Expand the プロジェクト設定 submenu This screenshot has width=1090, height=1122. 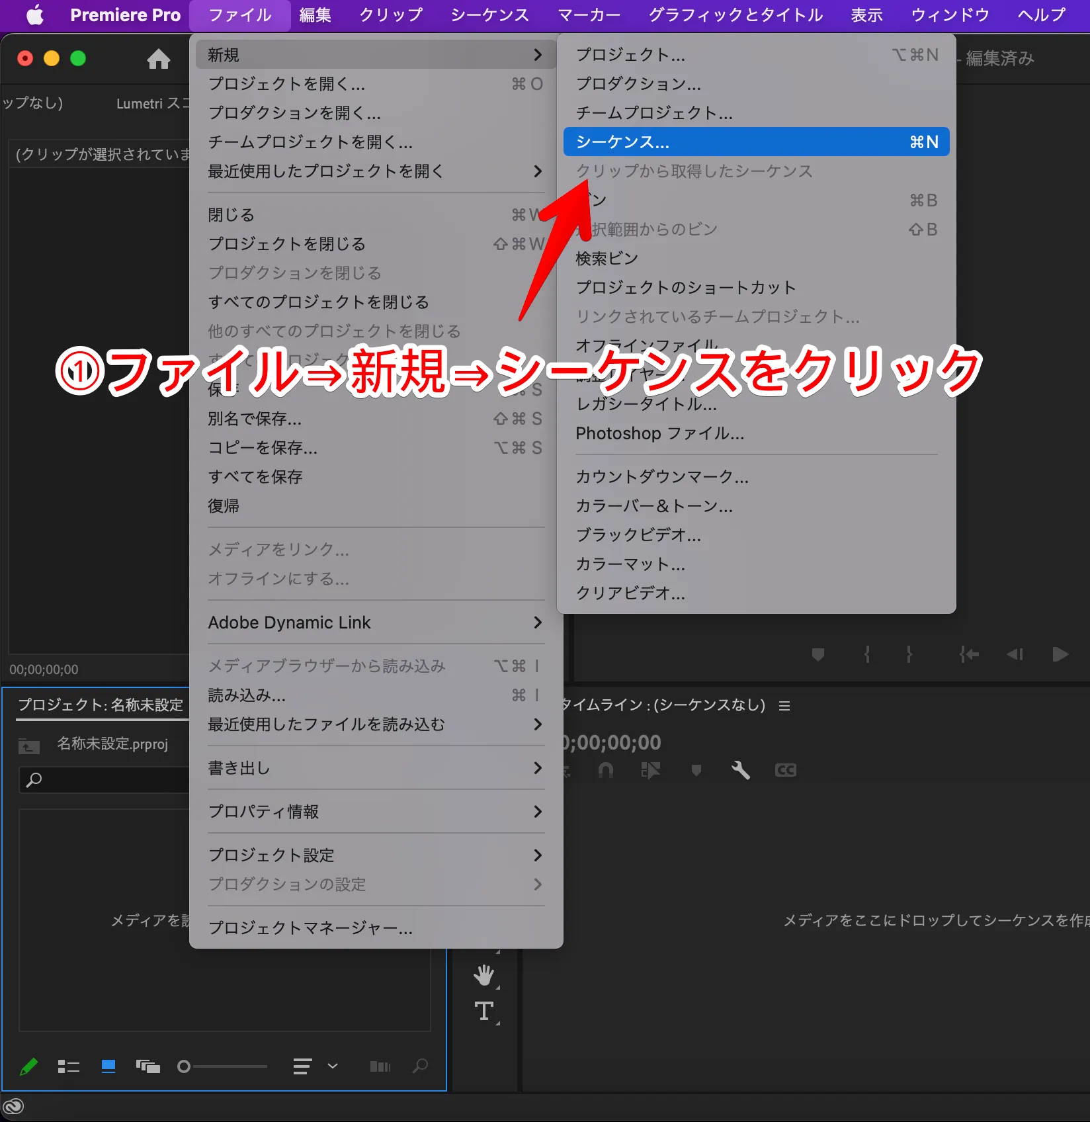376,855
